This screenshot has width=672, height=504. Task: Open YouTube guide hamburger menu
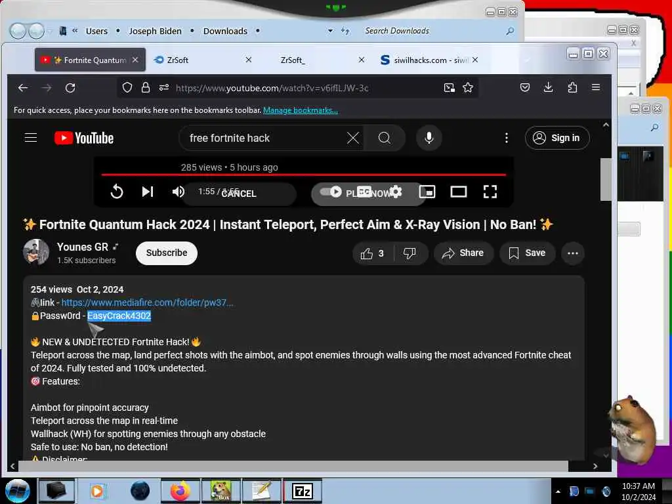click(x=31, y=138)
